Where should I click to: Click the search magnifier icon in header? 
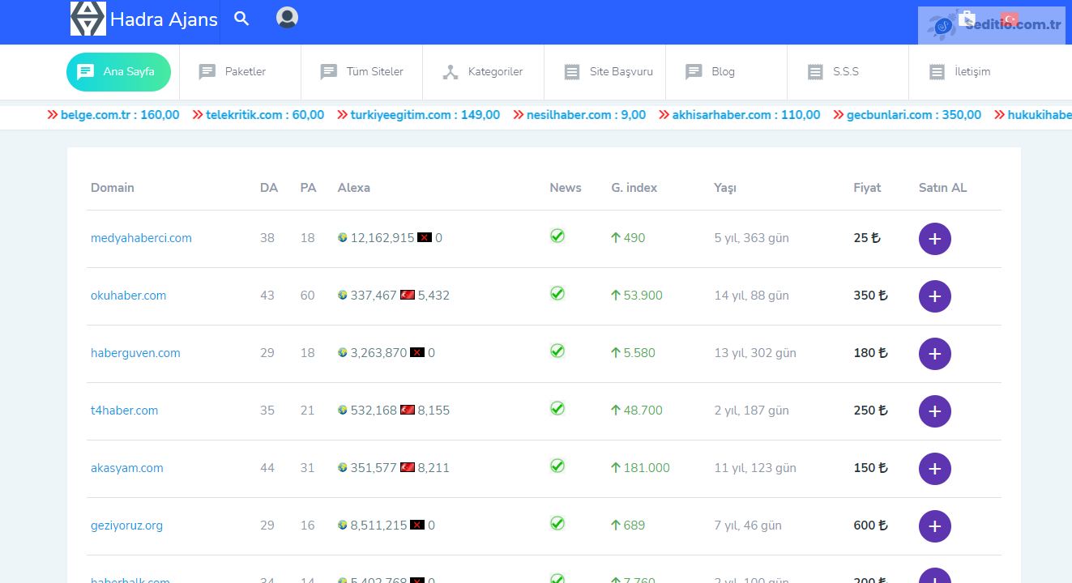[x=241, y=19]
